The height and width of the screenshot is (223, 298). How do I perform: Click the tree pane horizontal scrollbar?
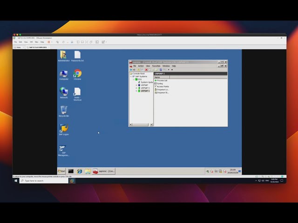click(140, 125)
